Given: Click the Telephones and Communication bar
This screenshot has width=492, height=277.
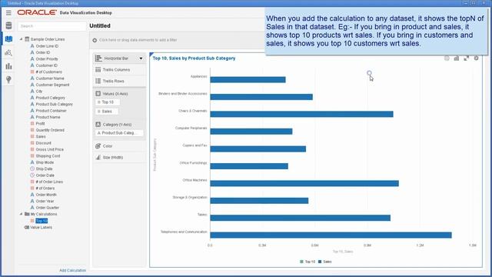Looking at the screenshot, I should point(331,235).
